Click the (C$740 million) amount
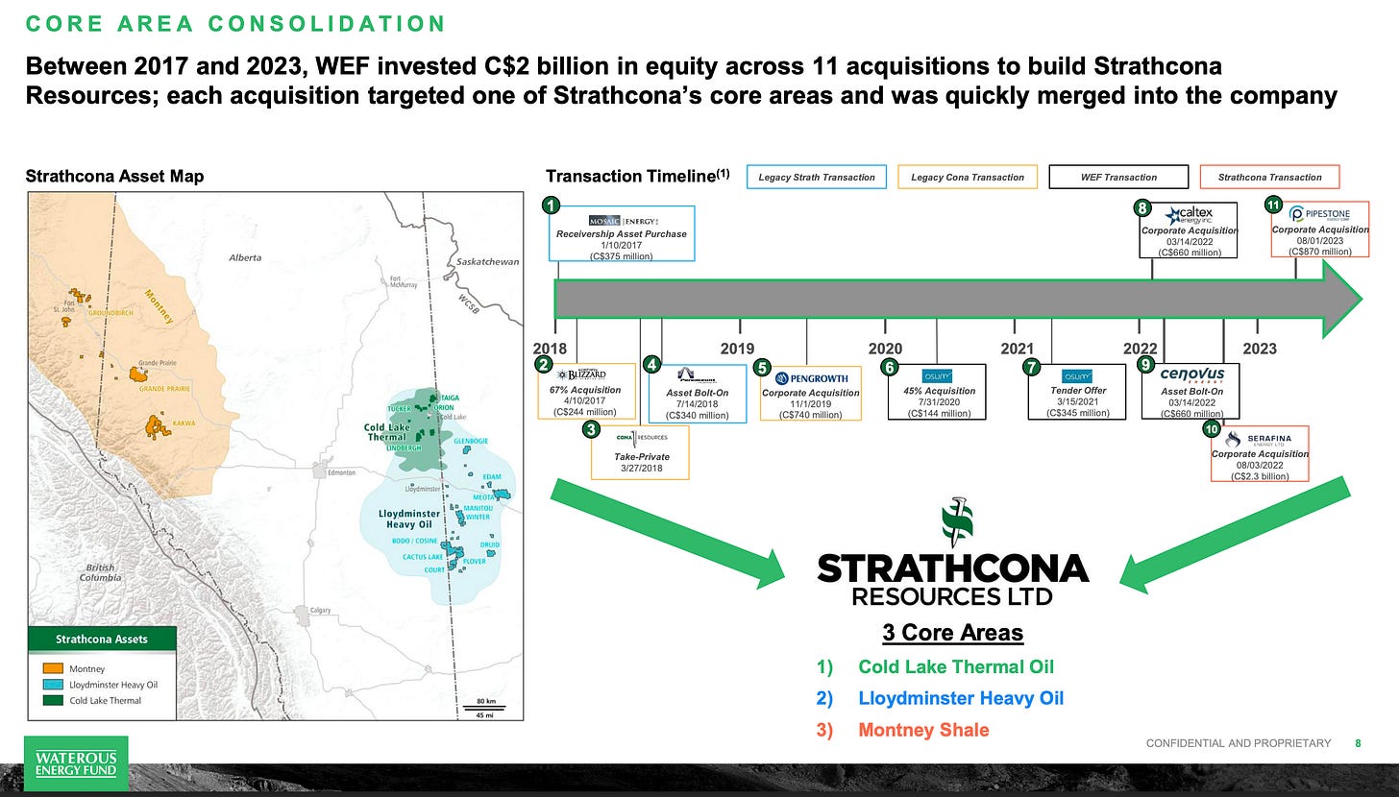Image resolution: width=1399 pixels, height=797 pixels. pyautogui.click(x=811, y=414)
